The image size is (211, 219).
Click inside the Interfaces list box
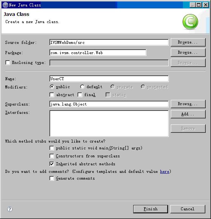click(x=109, y=123)
